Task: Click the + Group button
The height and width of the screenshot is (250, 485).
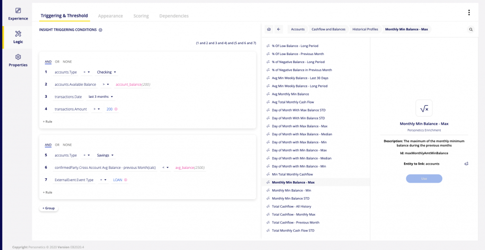Action: 48,208
